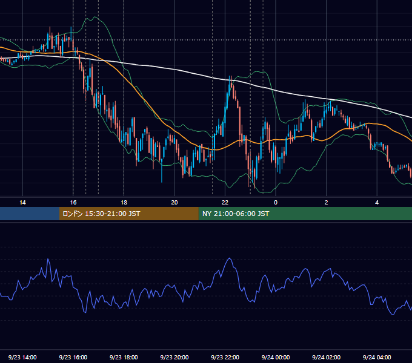The width and height of the screenshot is (412, 363).
Task: Select the 9/23 18:00 time label
Action: point(124,357)
